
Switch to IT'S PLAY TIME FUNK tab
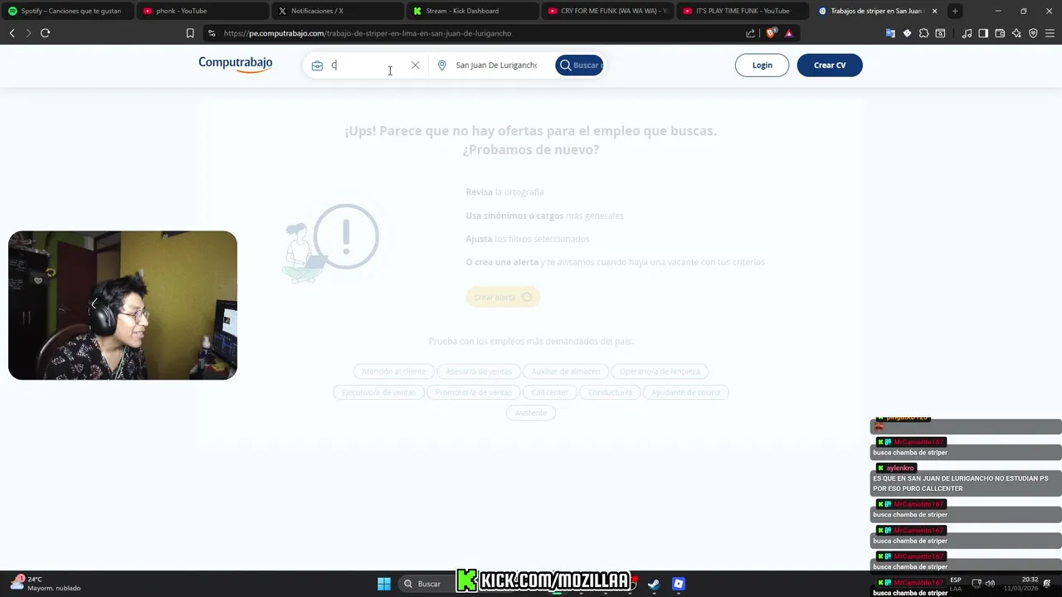click(x=744, y=11)
